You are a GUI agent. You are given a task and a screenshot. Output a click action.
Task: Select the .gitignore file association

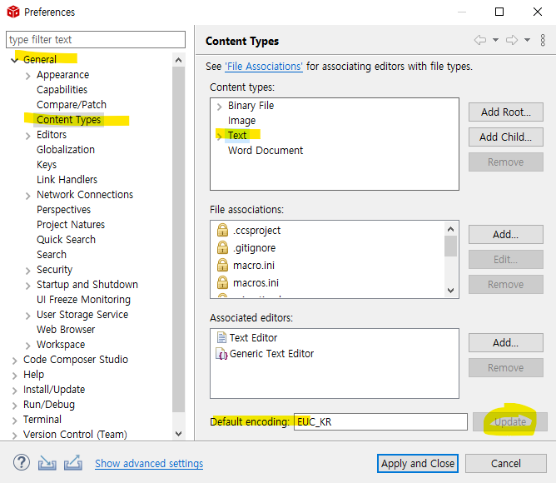254,247
